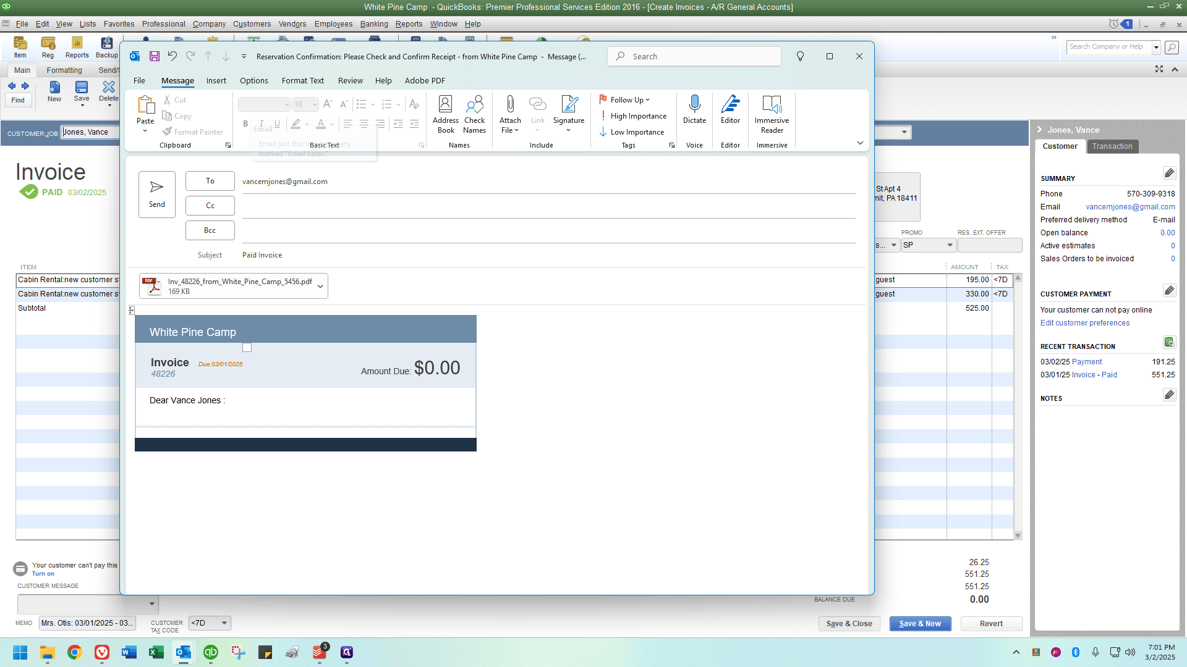Open the Customer Message dropdown
The width and height of the screenshot is (1187, 667).
click(151, 604)
